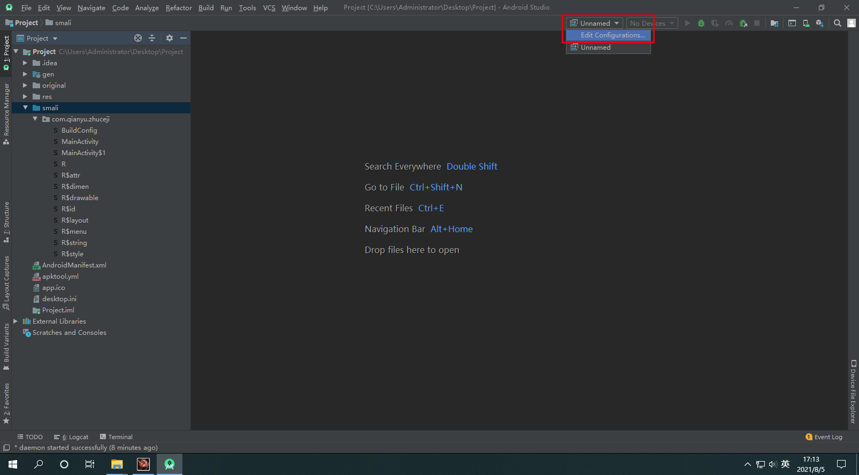Collapse the smali folder
The width and height of the screenshot is (859, 475).
(25, 108)
